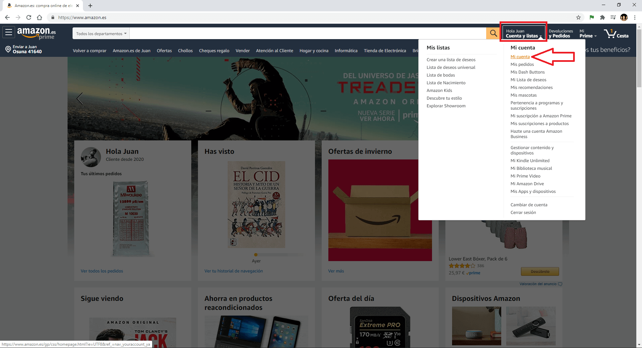Open the extensions puzzle icon
This screenshot has height=348, width=642.
point(602,17)
